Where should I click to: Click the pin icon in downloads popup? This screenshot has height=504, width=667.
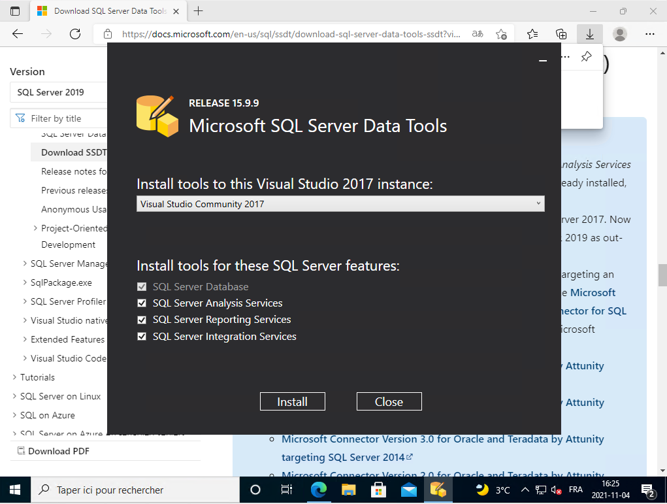click(x=586, y=57)
